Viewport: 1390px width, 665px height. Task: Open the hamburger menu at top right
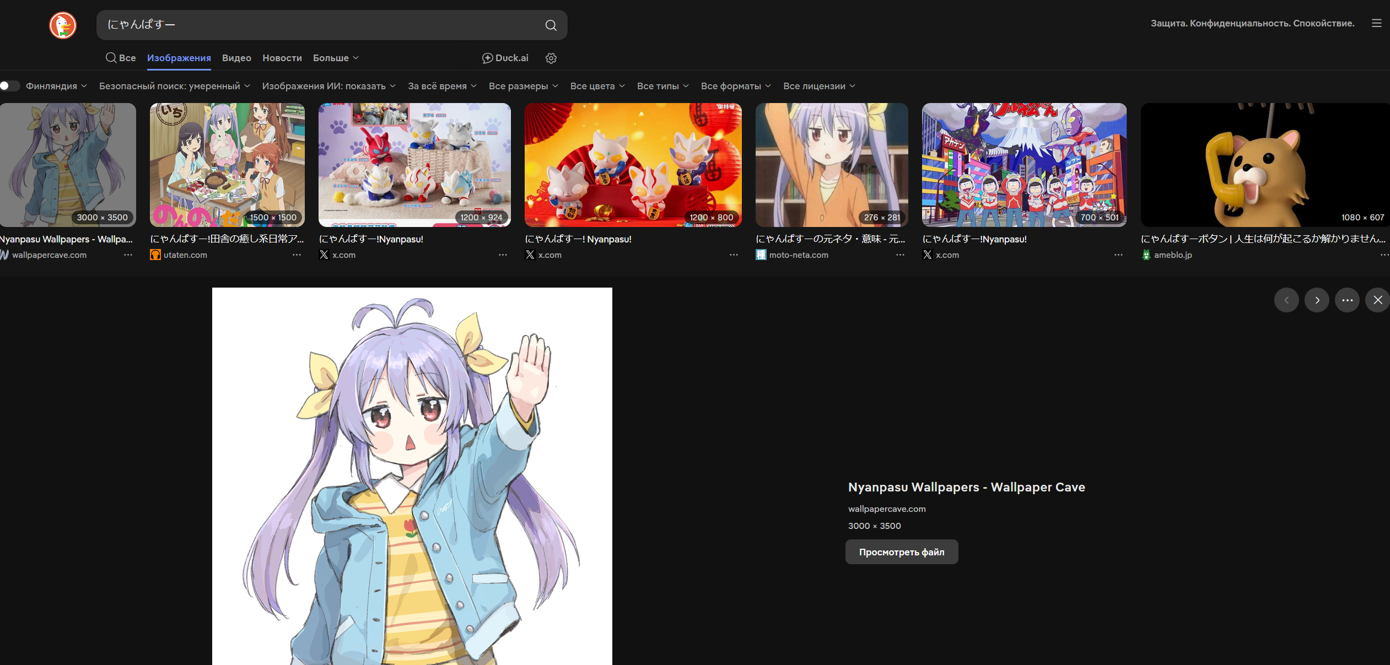[1376, 23]
